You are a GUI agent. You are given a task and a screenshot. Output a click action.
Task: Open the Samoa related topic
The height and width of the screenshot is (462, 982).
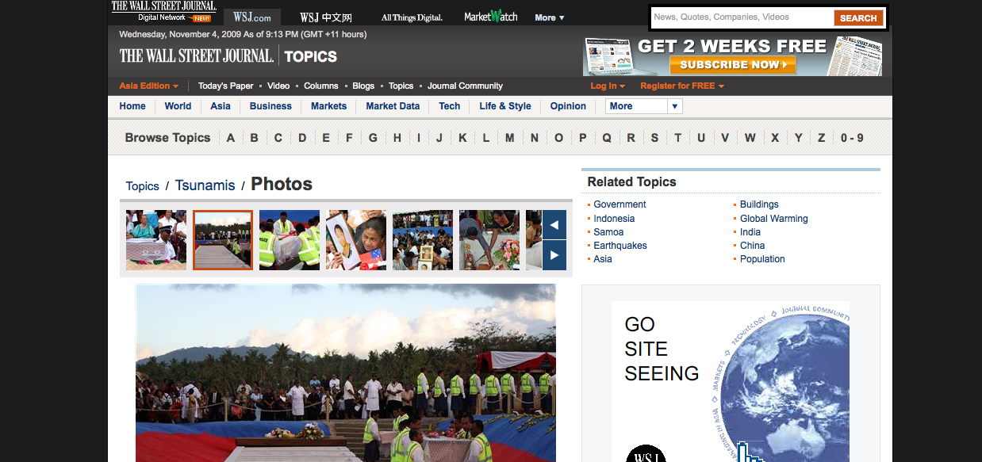pyautogui.click(x=608, y=232)
